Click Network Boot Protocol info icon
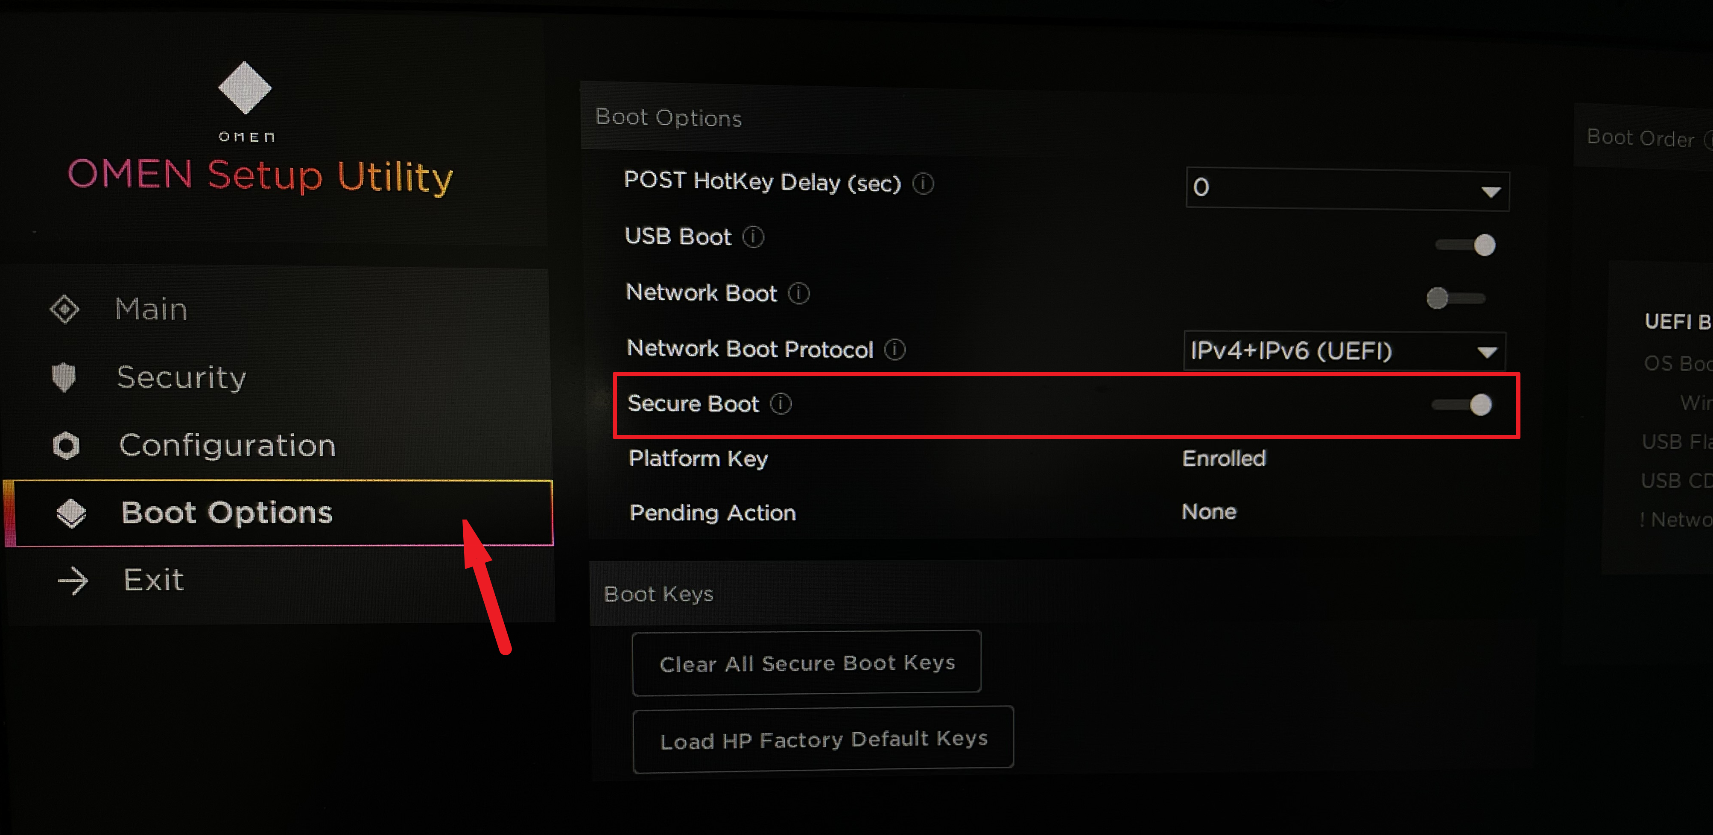The height and width of the screenshot is (835, 1713). (895, 350)
